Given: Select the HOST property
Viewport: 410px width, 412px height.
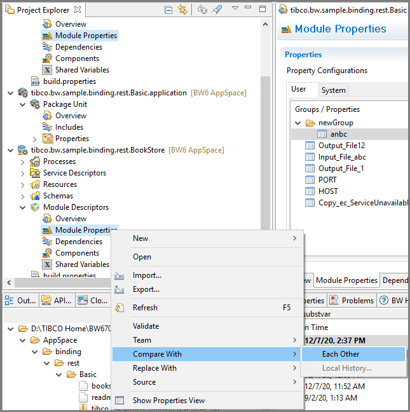Looking at the screenshot, I should click(x=328, y=191).
